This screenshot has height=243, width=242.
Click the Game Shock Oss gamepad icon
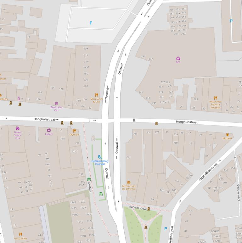pos(18,128)
